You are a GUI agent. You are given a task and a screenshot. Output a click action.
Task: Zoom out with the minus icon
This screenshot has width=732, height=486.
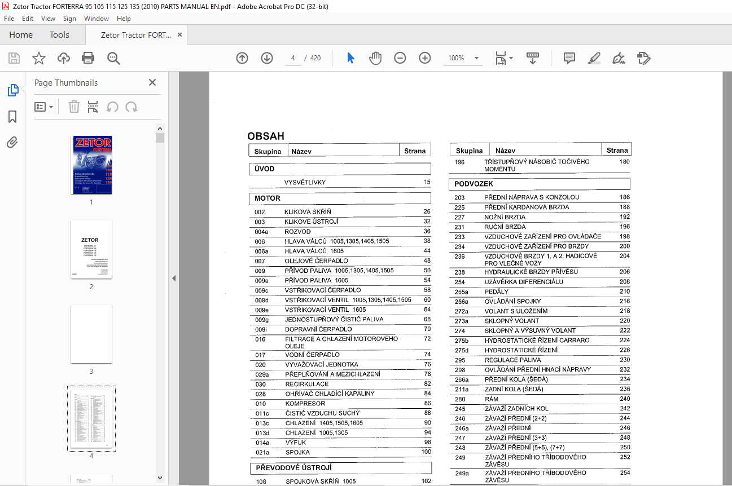tap(400, 58)
